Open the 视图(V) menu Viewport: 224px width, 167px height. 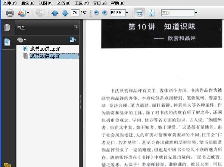(x=46, y=3)
